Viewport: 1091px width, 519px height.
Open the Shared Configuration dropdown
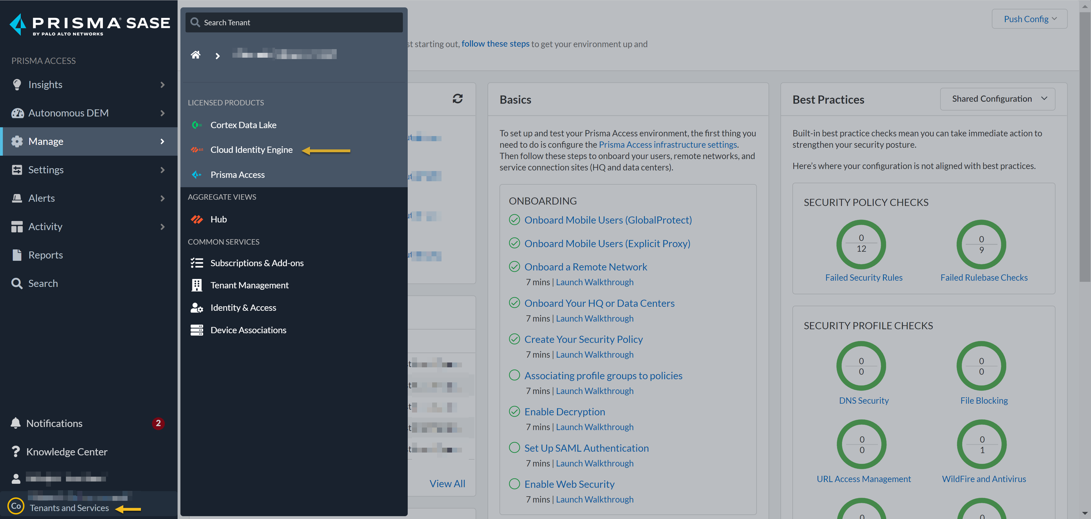(x=998, y=99)
